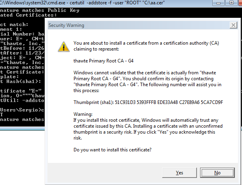
Task: Click console line 'ial Number: ba'
Action: tap(22, 34)
